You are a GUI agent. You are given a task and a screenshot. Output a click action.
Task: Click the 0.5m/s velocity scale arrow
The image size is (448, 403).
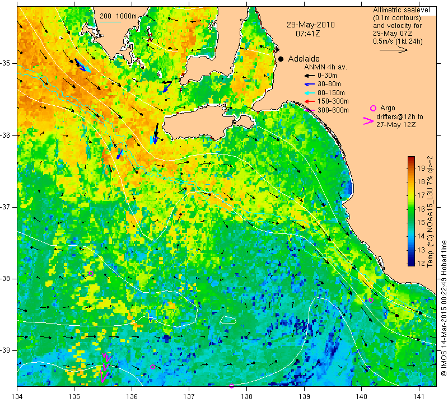[x=394, y=50]
